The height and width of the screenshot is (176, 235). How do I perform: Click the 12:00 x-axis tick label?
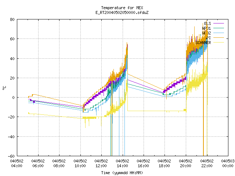[x=101, y=166]
